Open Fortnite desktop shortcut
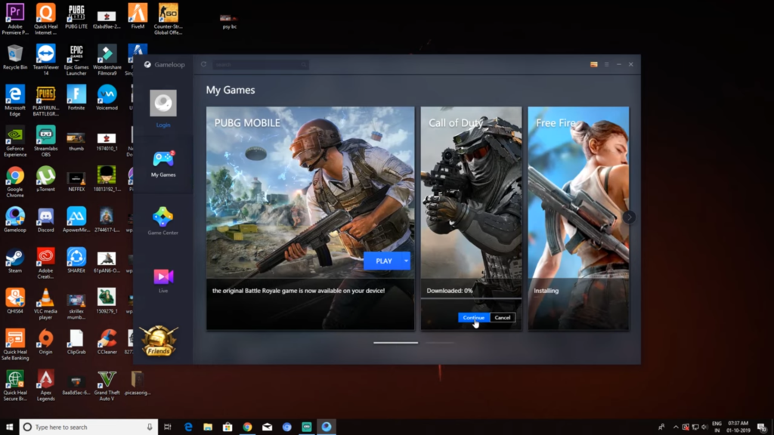 coord(76,97)
